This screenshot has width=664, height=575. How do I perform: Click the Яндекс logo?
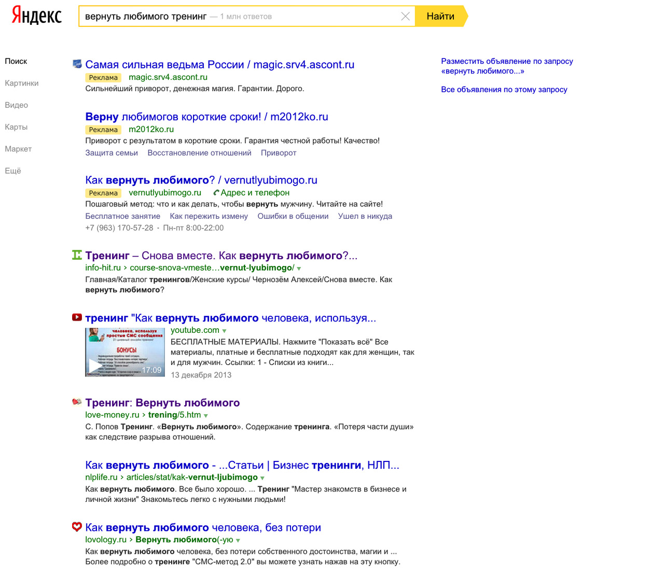click(36, 16)
